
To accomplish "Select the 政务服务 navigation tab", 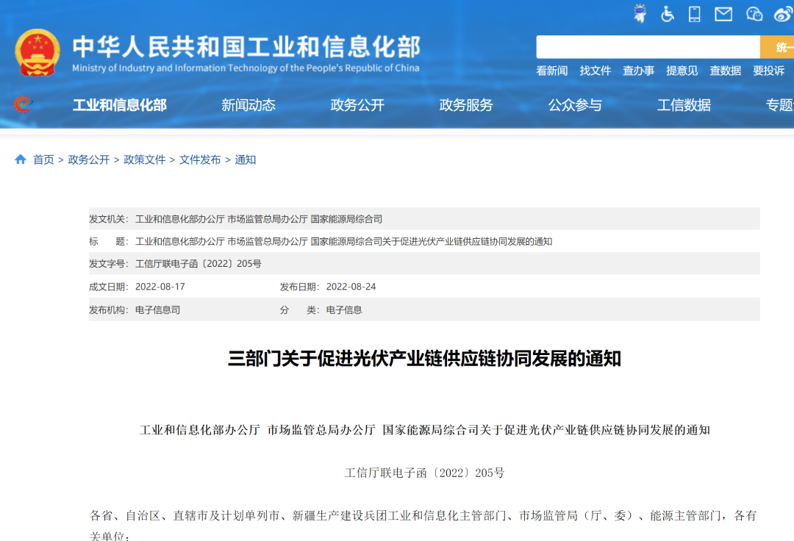I will (x=465, y=105).
